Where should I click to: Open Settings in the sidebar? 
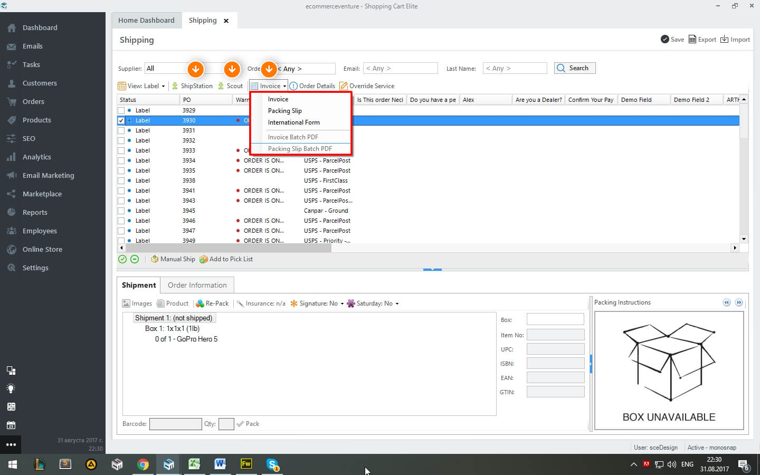35,268
